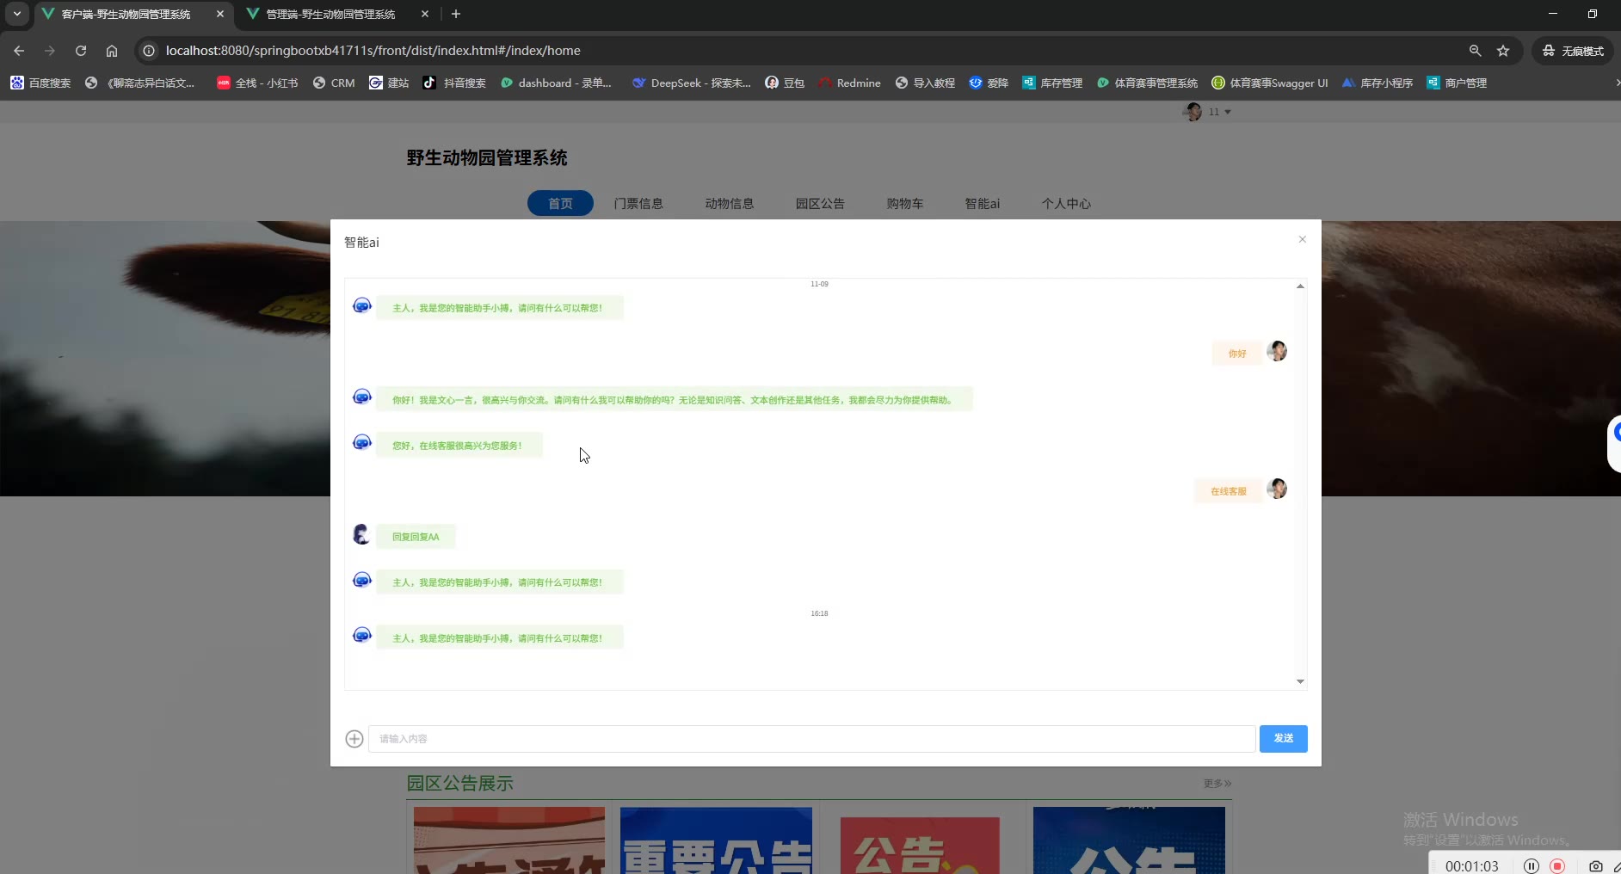Open the 体育赛事Swagger UI bookmark

[1270, 83]
